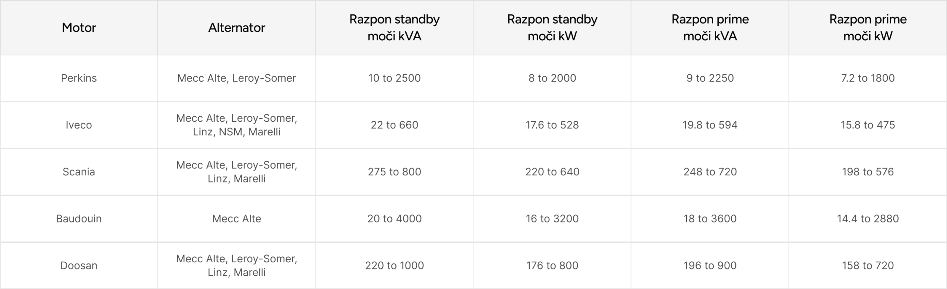This screenshot has height=289, width=947.
Task: Select the Perkins motor cell
Action: click(79, 78)
